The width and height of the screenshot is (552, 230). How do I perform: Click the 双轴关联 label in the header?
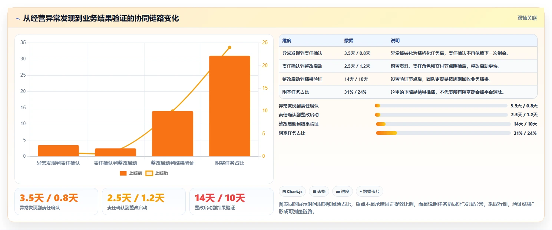(527, 18)
